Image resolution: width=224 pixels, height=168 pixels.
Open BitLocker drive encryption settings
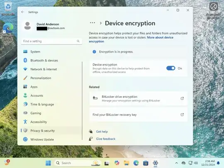tap(138, 98)
